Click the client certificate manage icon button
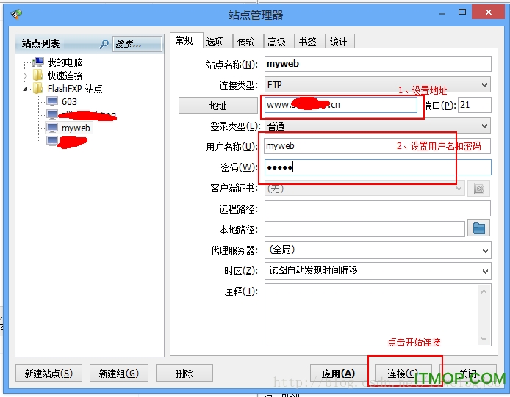 click(x=479, y=188)
